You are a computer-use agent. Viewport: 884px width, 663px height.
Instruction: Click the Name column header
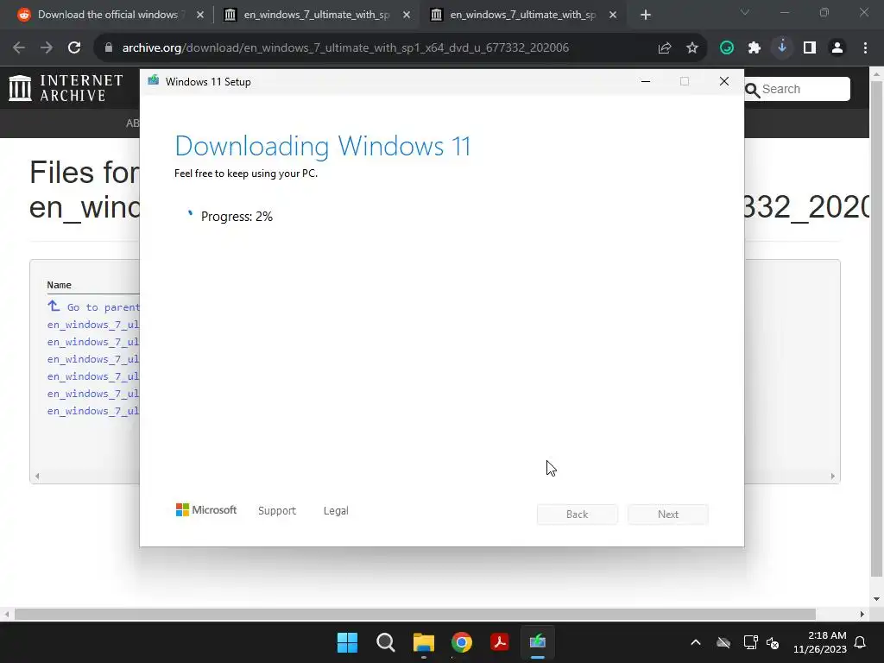coord(60,285)
